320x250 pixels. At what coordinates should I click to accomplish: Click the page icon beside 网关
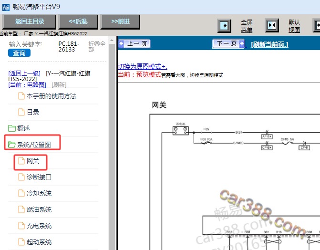coord(21,161)
